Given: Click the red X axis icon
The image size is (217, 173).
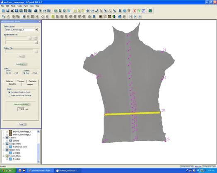Looking at the screenshot, I should [x=134, y=11].
